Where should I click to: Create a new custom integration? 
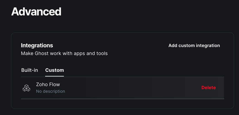tap(194, 45)
